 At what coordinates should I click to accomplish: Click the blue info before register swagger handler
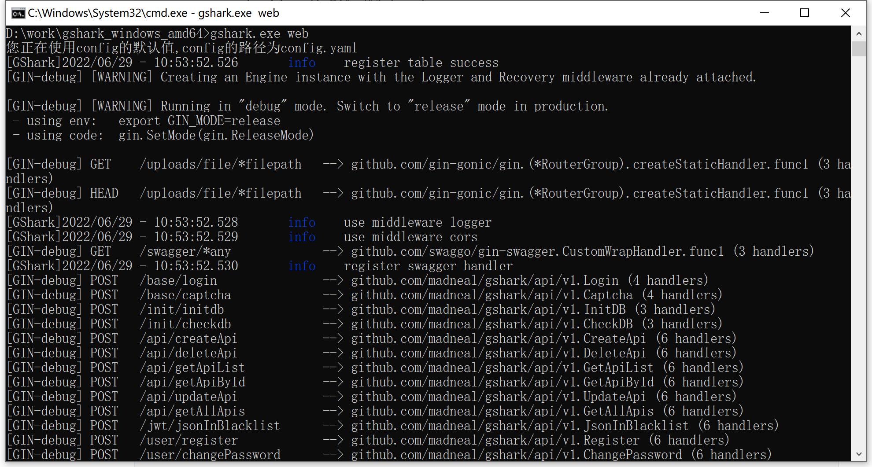point(302,266)
